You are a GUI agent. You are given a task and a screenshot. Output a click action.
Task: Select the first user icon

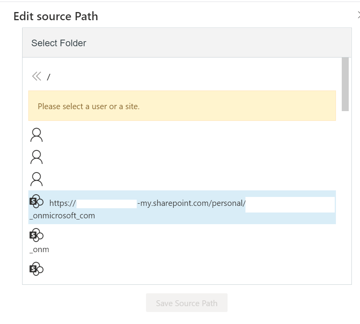pyautogui.click(x=37, y=135)
